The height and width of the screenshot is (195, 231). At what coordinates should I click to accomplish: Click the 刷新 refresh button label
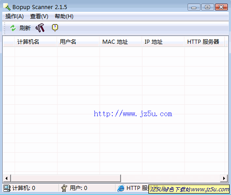(25, 28)
